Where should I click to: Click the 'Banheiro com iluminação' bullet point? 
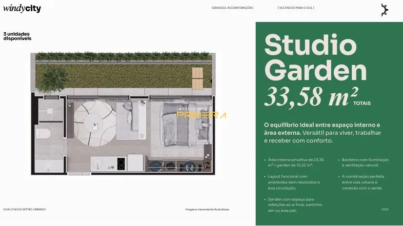click(365, 163)
